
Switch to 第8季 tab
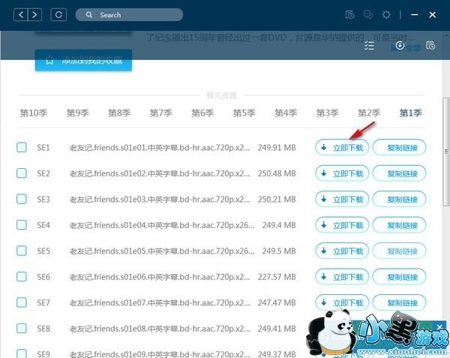(119, 113)
